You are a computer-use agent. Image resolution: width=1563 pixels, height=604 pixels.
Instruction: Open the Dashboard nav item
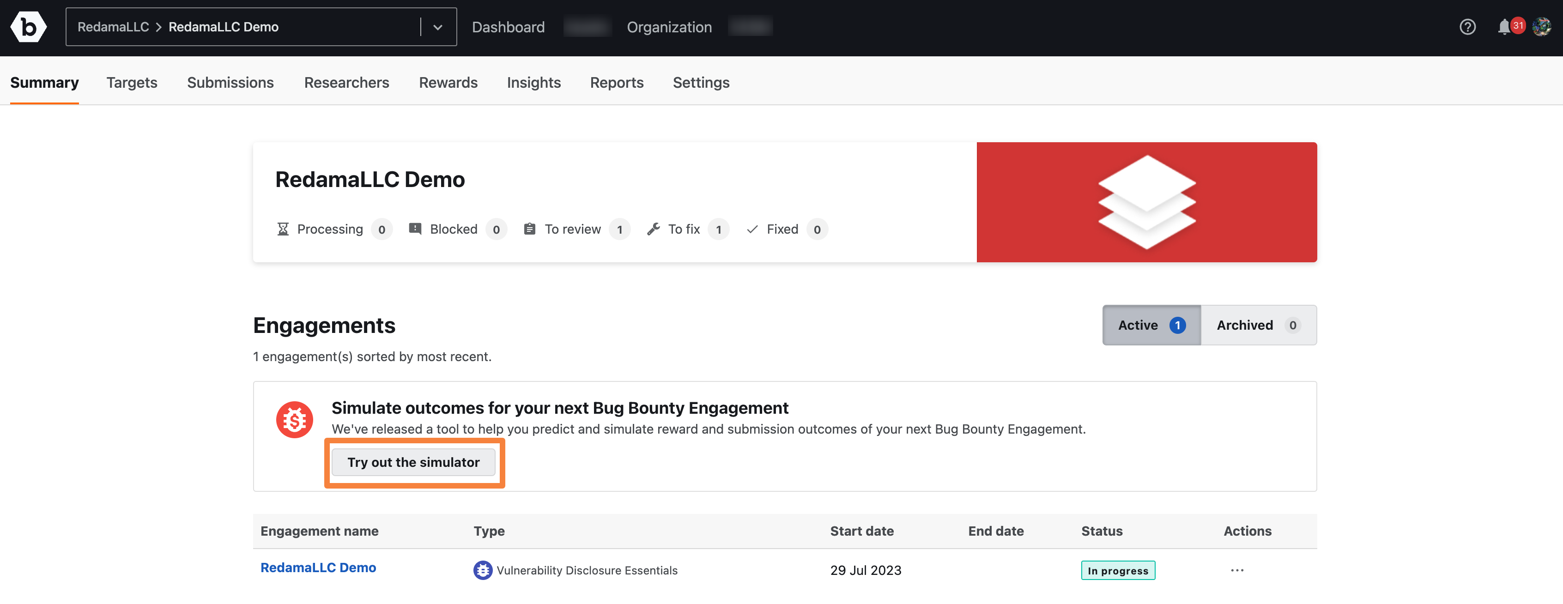point(508,27)
